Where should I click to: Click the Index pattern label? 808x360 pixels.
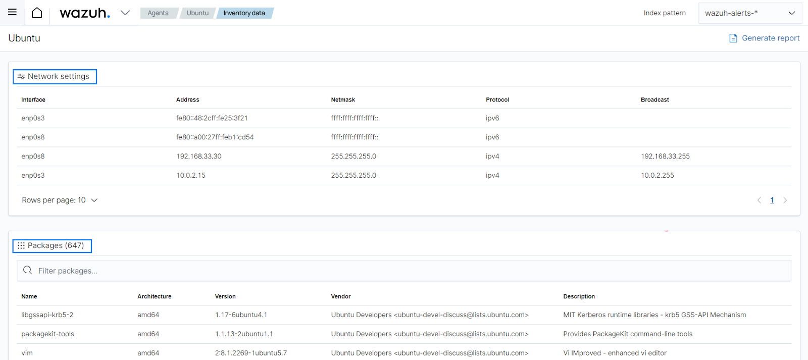pyautogui.click(x=665, y=13)
